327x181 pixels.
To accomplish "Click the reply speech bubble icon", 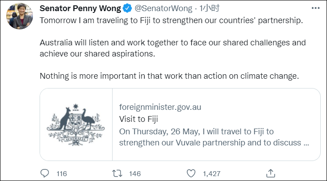I will click(x=45, y=173).
